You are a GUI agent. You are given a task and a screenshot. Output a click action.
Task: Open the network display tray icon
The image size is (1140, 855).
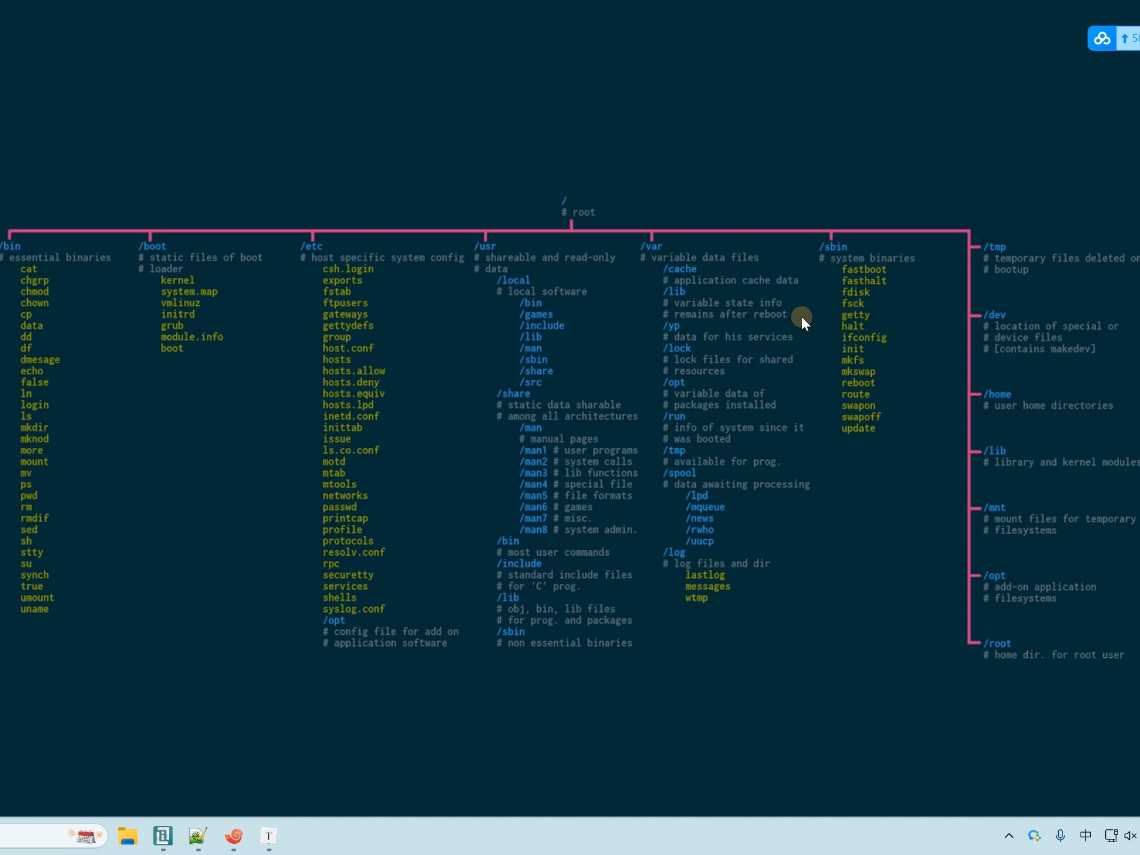click(x=1111, y=836)
